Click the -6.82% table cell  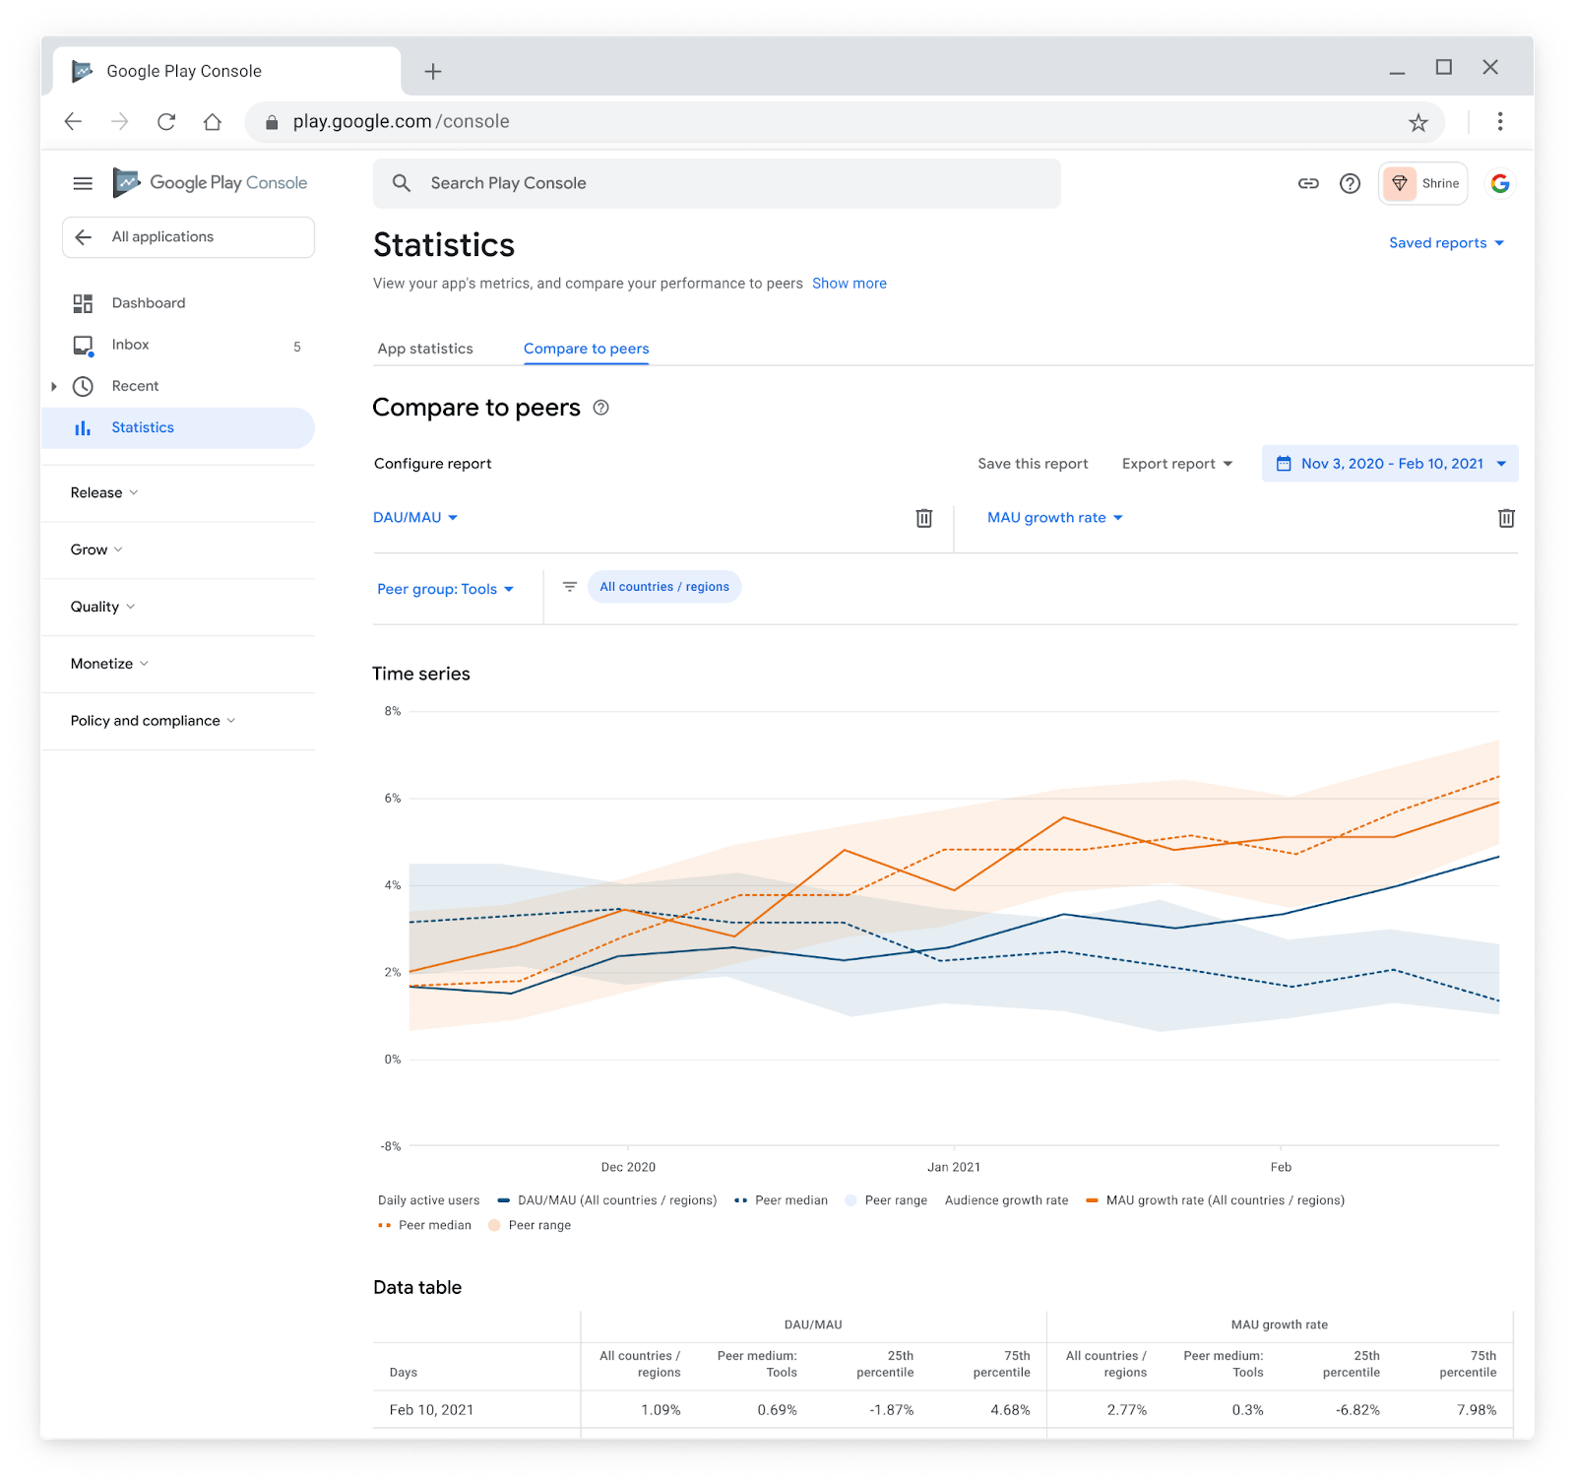1357,1411
